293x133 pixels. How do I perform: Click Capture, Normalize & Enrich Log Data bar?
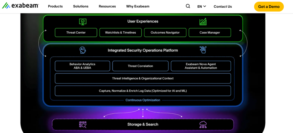pos(143,91)
